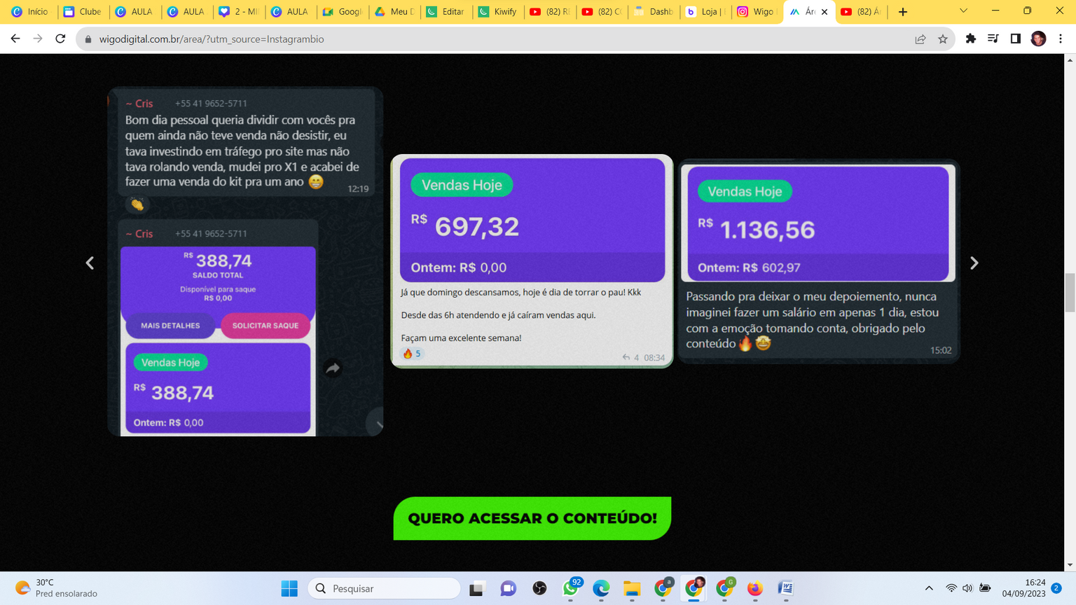Bookmark this page with the star icon
1076x605 pixels.
943,39
